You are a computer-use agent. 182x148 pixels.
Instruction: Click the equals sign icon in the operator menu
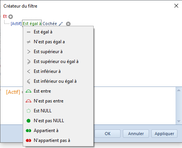pos(28,32)
